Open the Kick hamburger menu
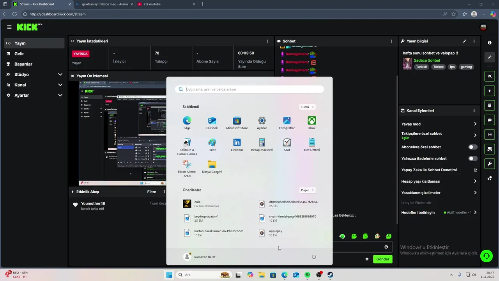This screenshot has width=499, height=281. point(9,27)
